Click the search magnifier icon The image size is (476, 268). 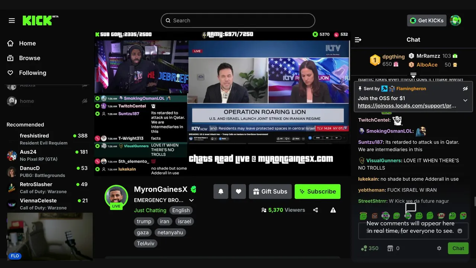[x=168, y=20]
